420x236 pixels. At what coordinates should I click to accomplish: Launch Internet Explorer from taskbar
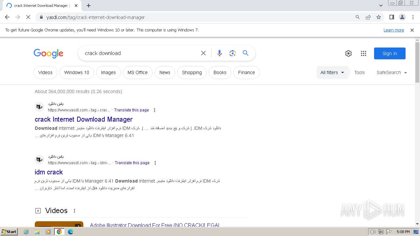[x=26, y=232]
